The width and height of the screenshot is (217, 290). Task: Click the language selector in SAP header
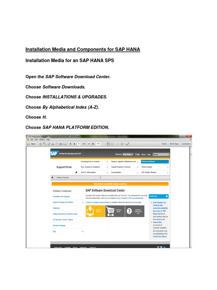(137, 154)
